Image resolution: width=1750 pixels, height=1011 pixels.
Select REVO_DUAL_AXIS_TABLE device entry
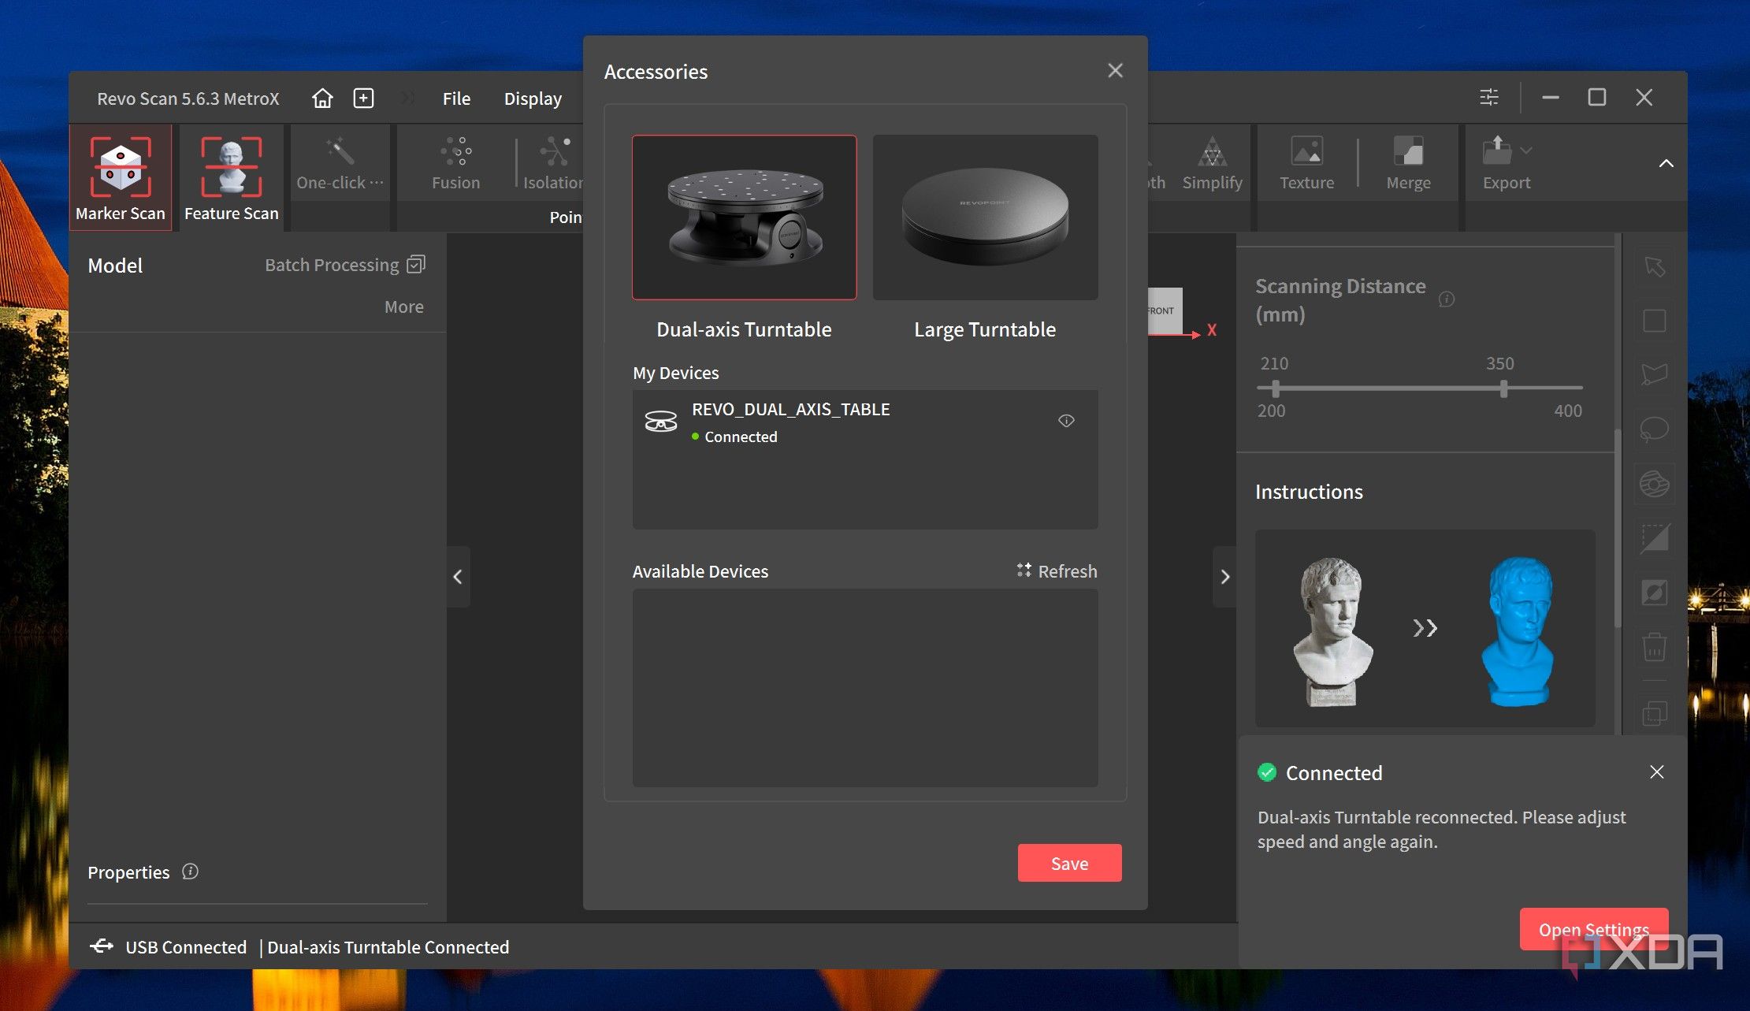coord(864,422)
